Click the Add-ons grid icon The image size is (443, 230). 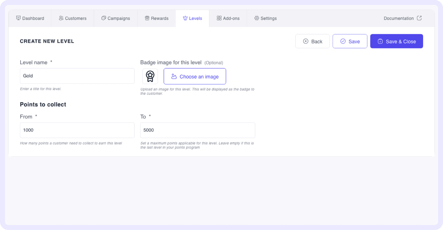219,18
